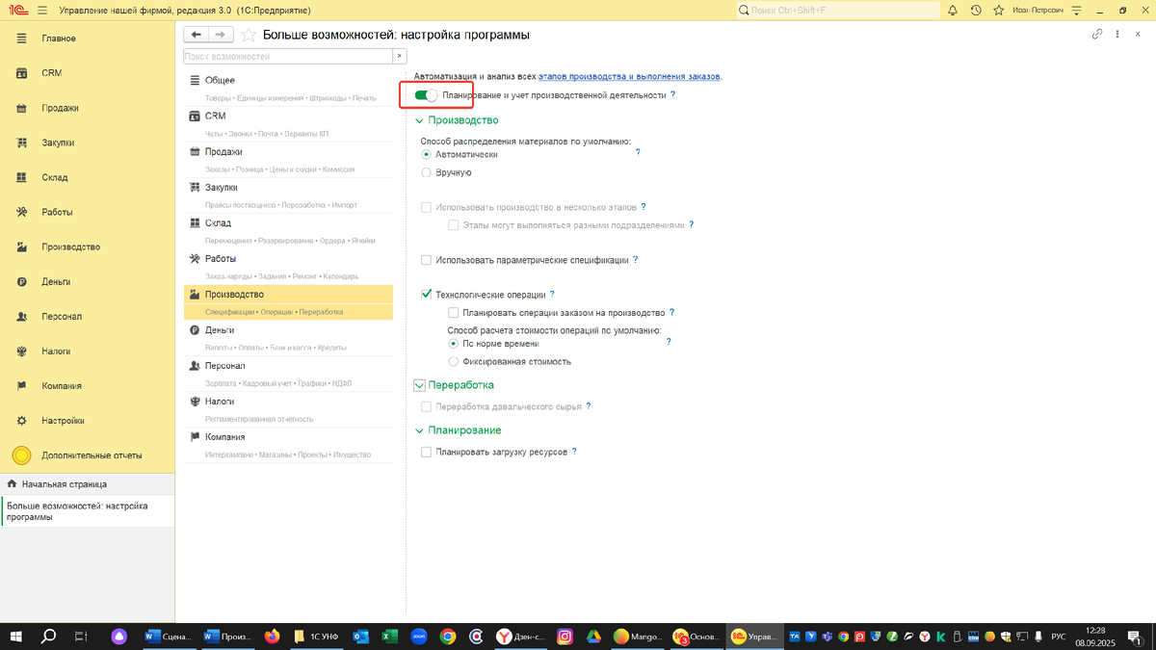The height and width of the screenshot is (650, 1156).
Task: Open the three-dot more actions menu
Action: coord(1117,34)
